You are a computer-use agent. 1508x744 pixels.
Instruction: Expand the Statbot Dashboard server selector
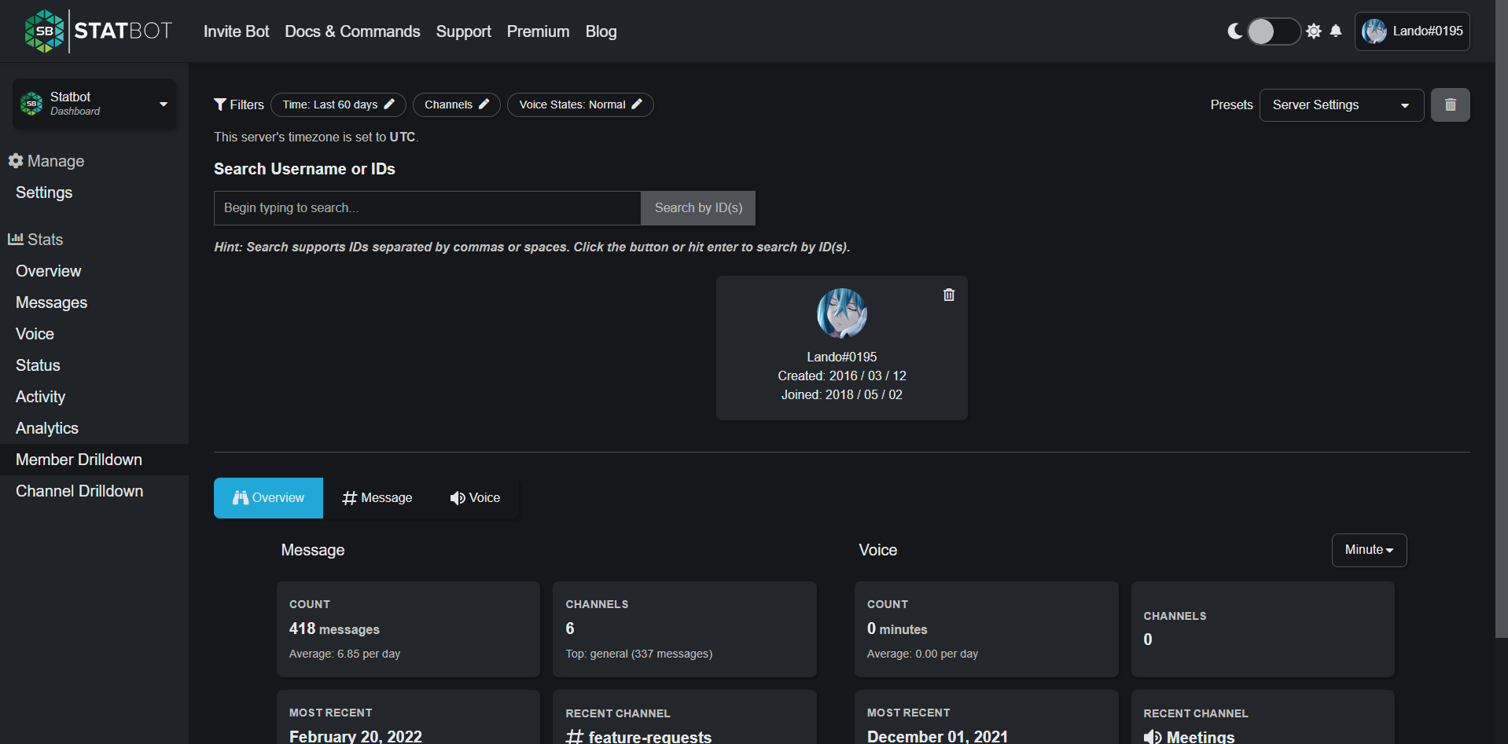click(x=94, y=104)
